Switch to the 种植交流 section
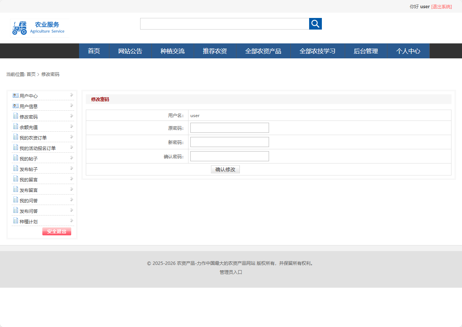Image resolution: width=462 pixels, height=327 pixels. click(172, 51)
